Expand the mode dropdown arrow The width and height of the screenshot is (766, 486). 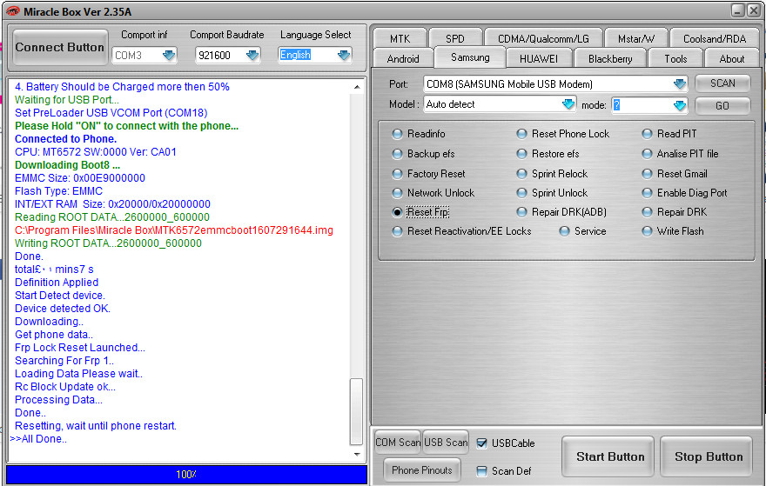(x=680, y=105)
